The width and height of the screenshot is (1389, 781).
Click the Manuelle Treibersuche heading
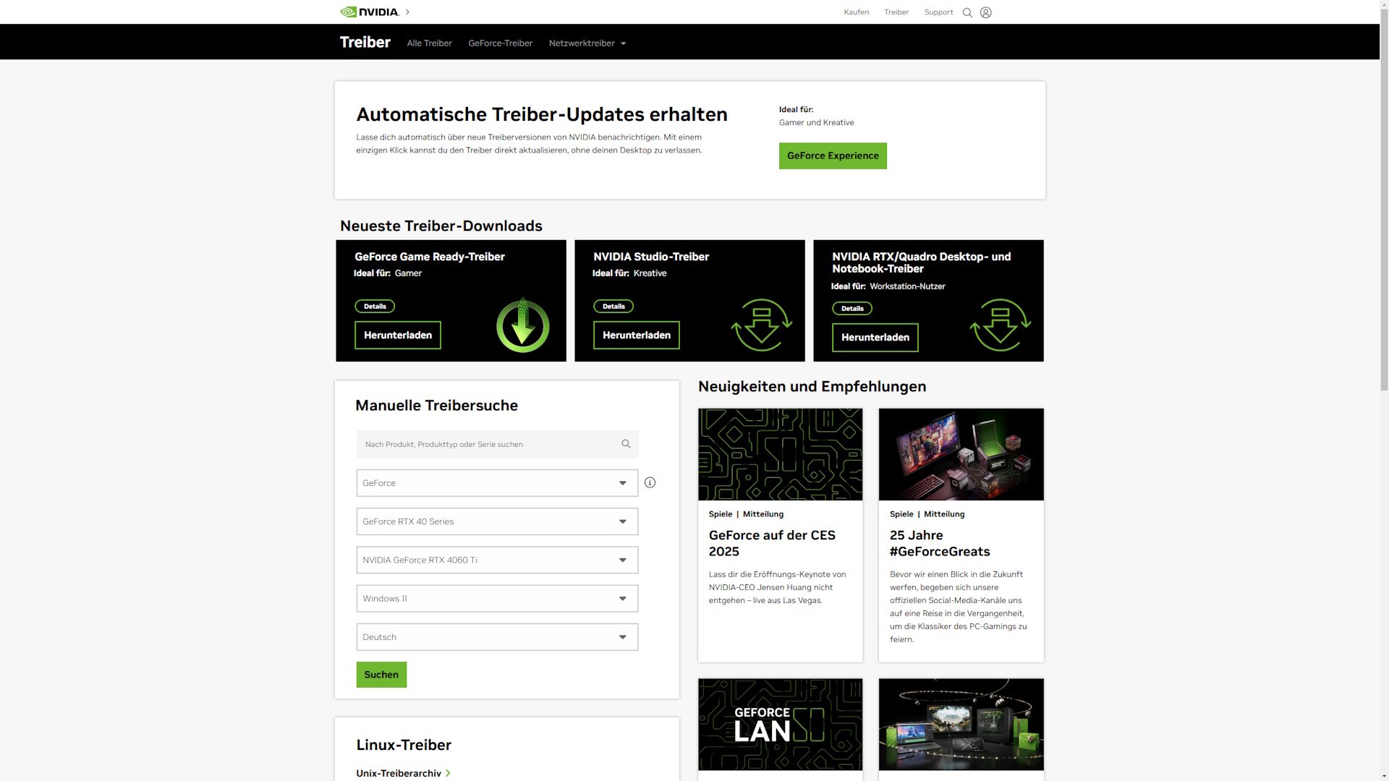(x=436, y=405)
